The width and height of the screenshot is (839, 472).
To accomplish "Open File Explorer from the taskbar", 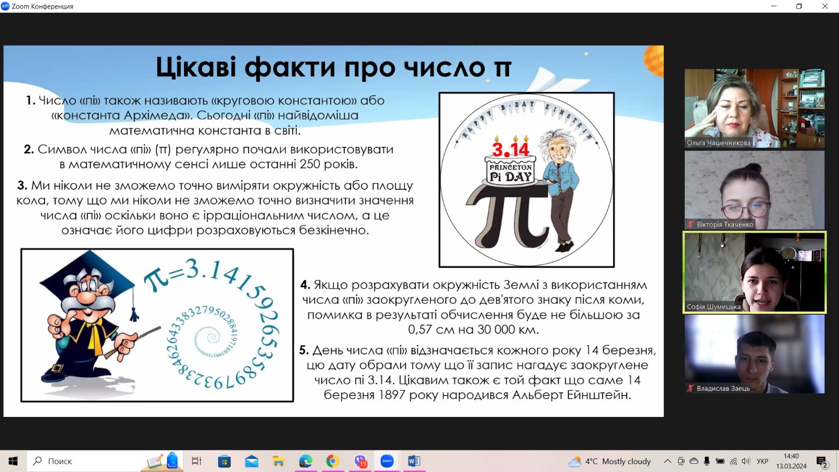I will (x=278, y=461).
